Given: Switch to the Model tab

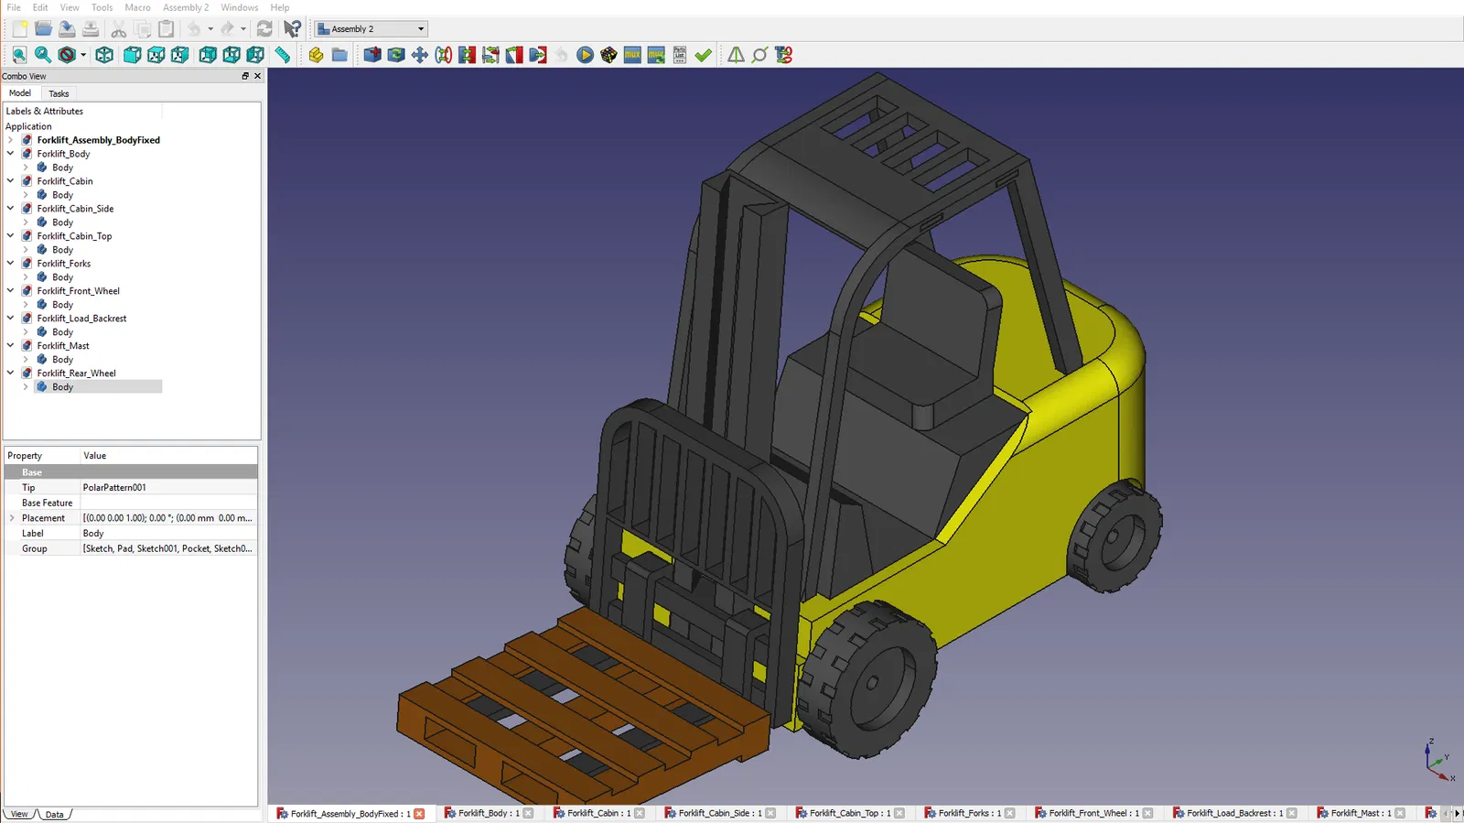Looking at the screenshot, I should pyautogui.click(x=20, y=93).
